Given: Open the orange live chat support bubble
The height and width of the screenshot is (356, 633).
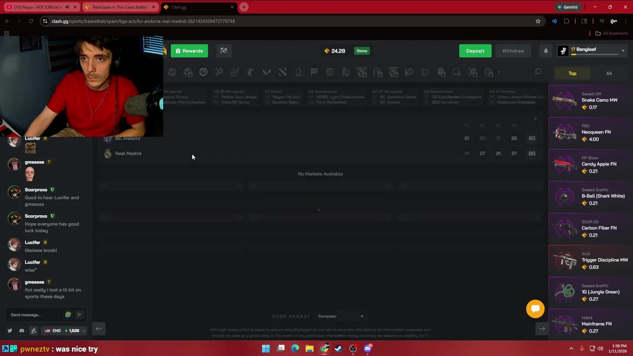Looking at the screenshot, I should tap(535, 309).
